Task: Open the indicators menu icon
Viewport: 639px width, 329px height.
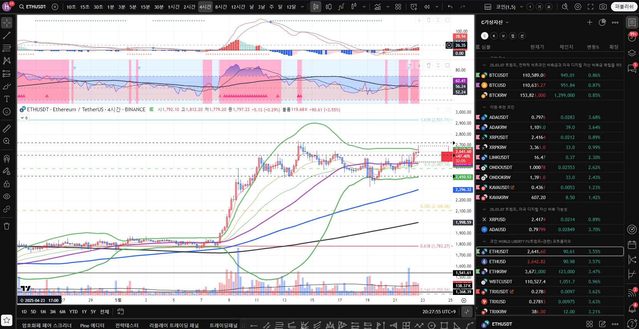Action: tap(377, 7)
